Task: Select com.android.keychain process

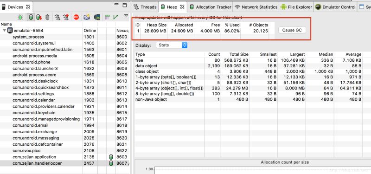Action: [65, 113]
